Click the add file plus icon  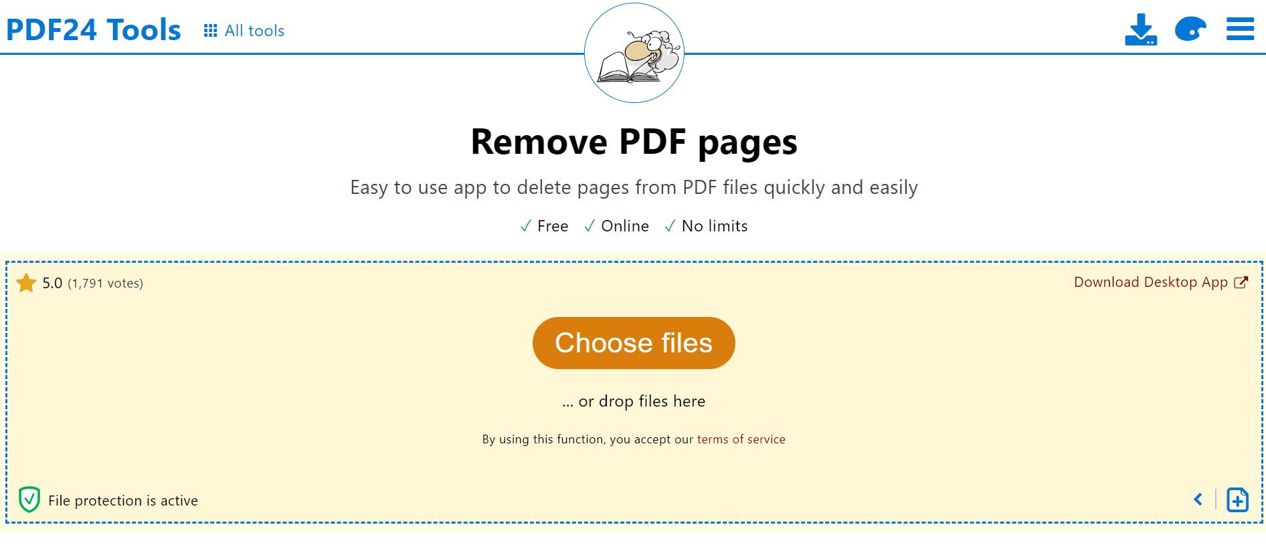point(1237,500)
